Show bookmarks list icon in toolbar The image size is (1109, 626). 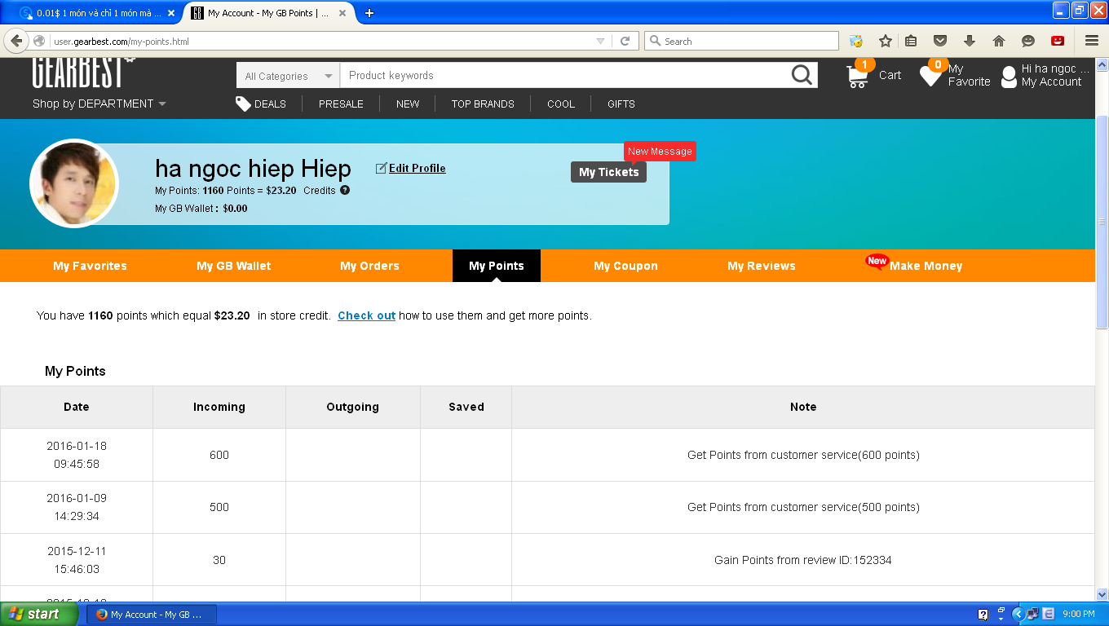pos(912,41)
